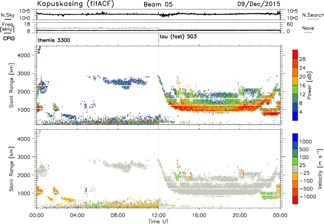
Task: Click the green velocity patch near 23:00
Action: (269, 195)
